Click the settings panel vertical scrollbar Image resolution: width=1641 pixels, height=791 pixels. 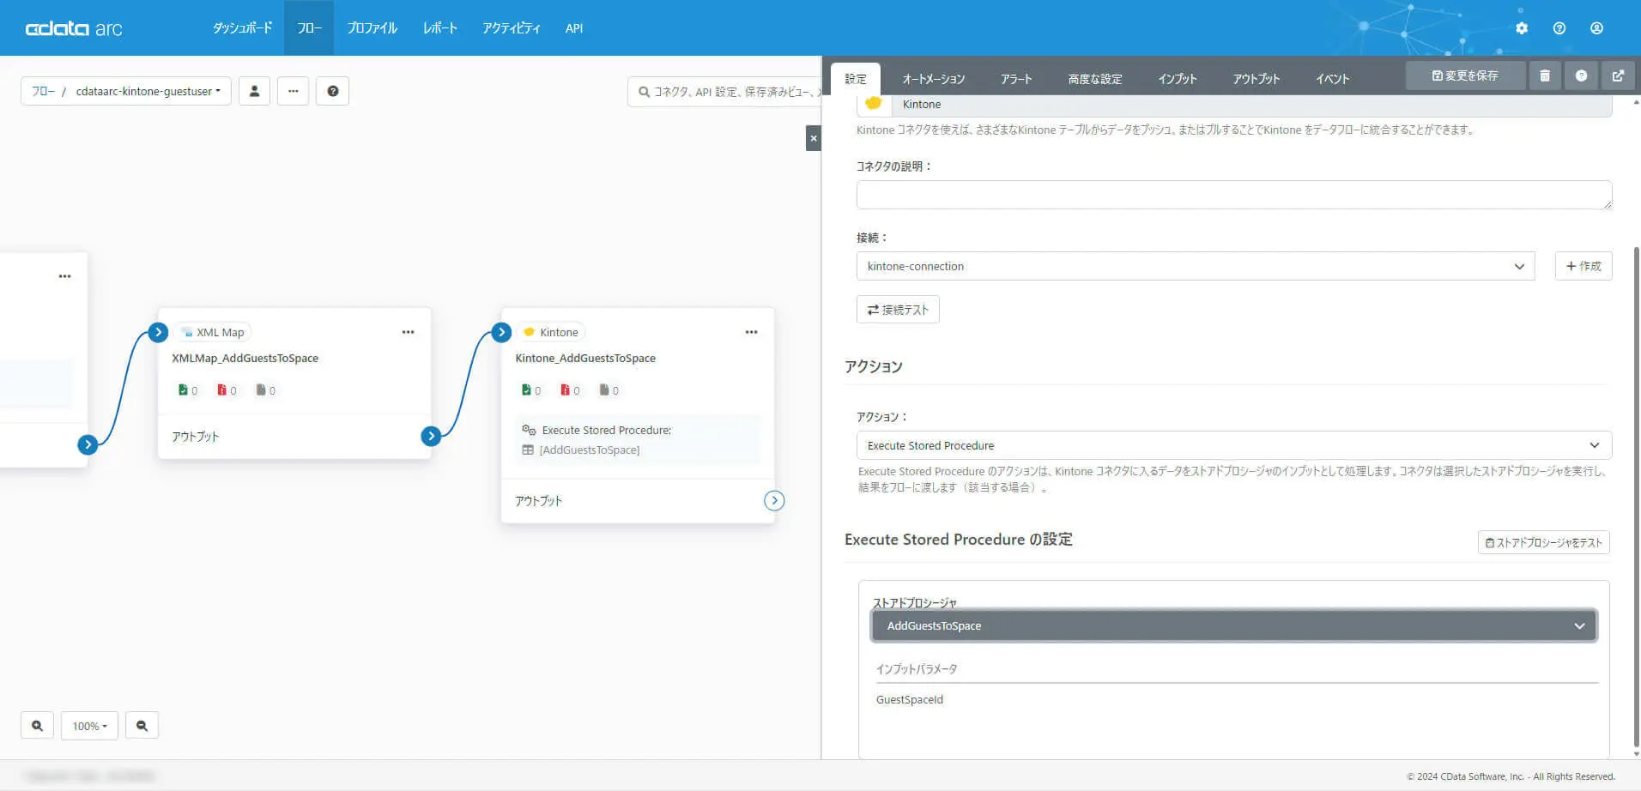[x=1637, y=496]
